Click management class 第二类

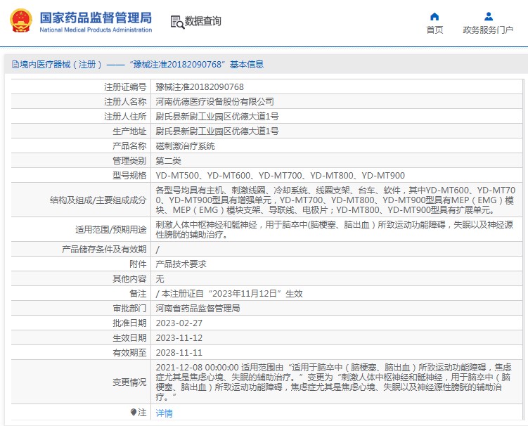(168, 161)
